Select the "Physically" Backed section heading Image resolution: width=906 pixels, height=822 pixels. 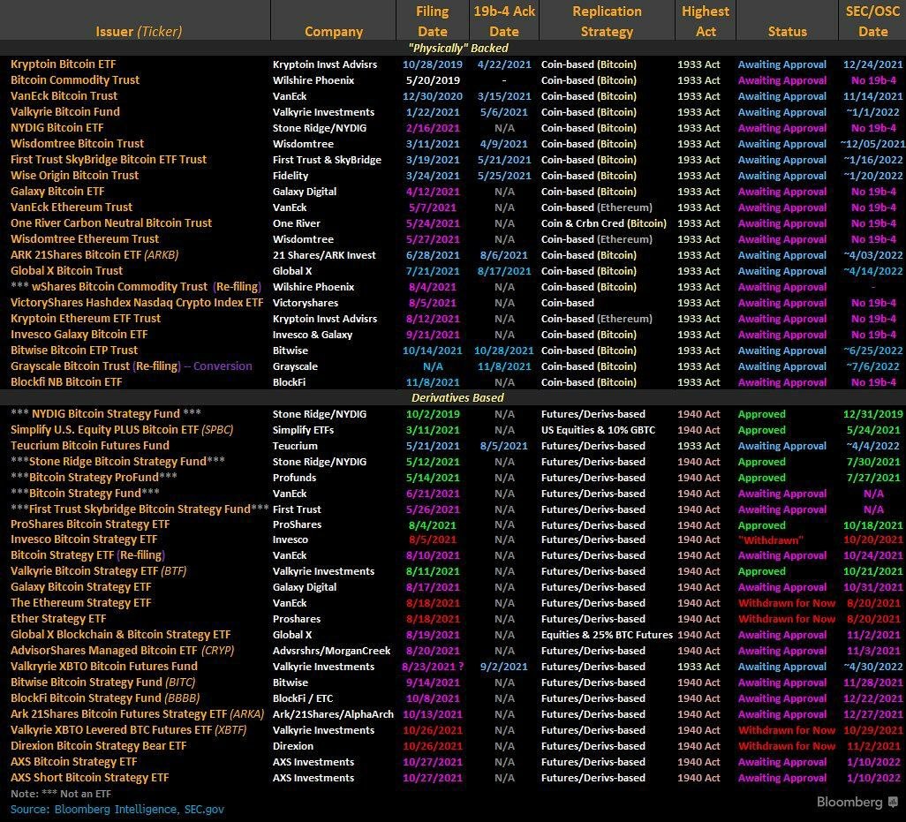[457, 48]
